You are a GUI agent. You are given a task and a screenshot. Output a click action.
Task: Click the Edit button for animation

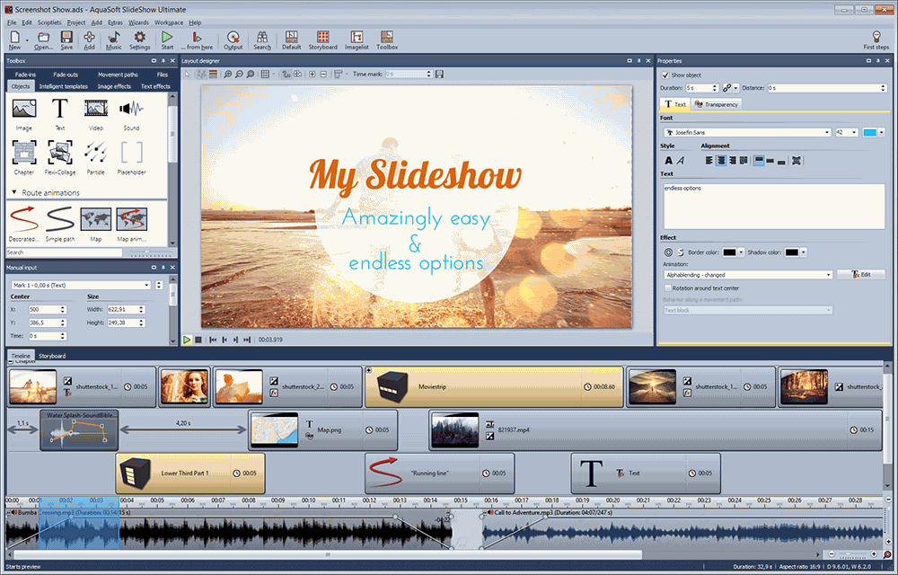860,274
